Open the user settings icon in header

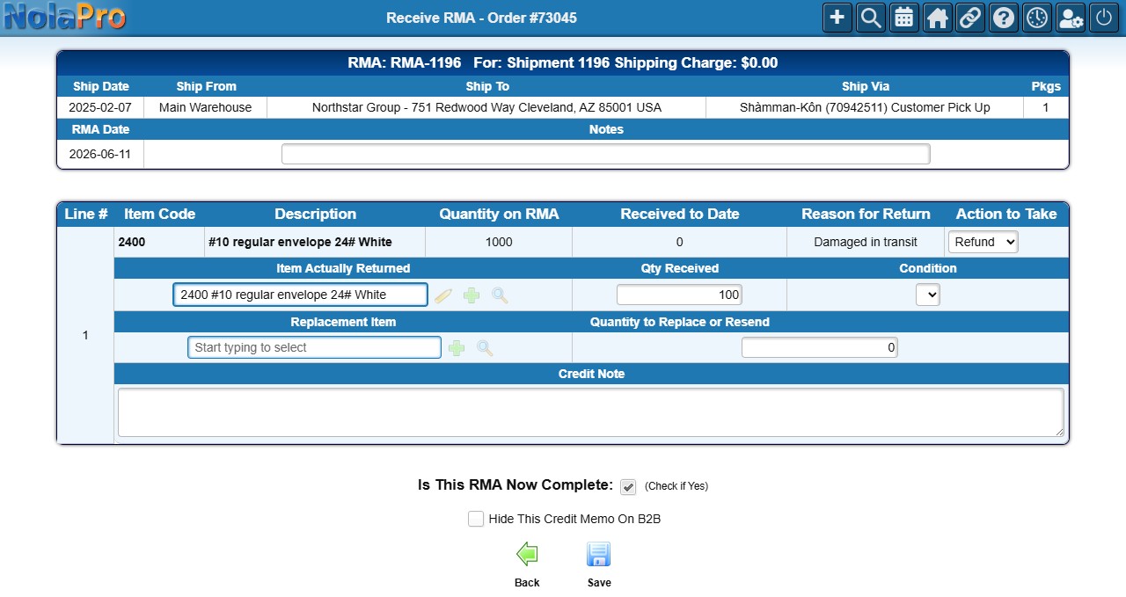tap(1071, 18)
